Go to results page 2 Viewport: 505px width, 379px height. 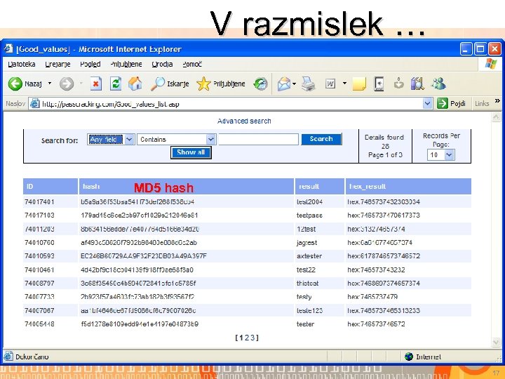tap(246, 338)
